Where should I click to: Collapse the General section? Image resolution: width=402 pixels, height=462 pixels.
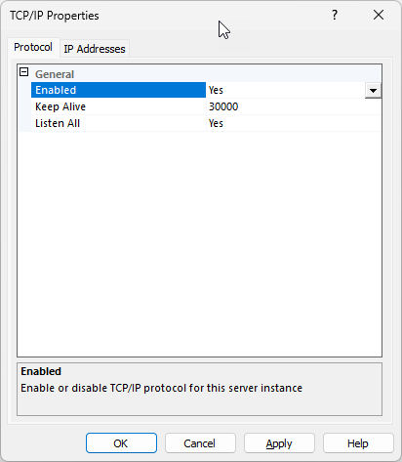point(24,72)
